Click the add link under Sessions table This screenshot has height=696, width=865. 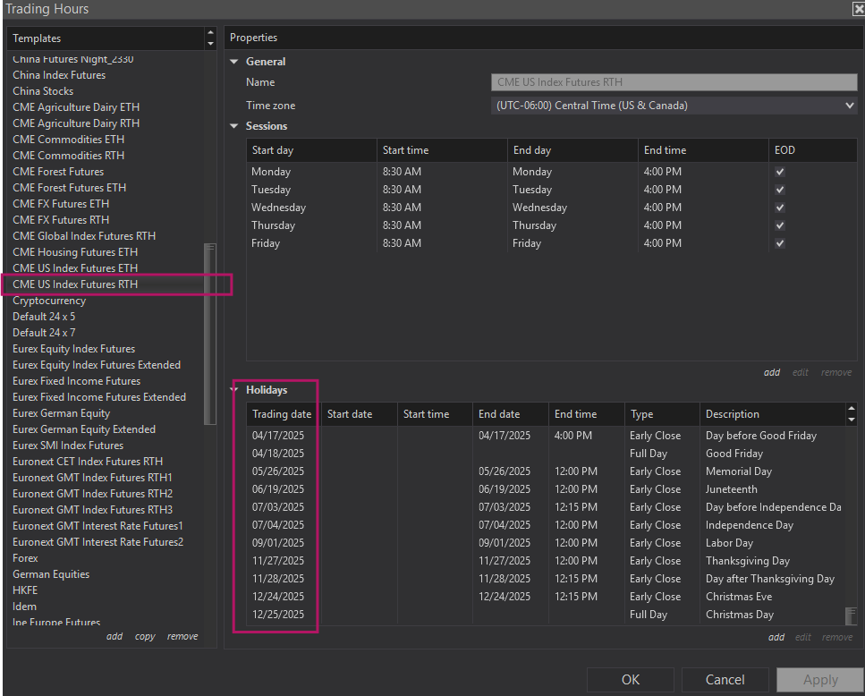coord(771,372)
